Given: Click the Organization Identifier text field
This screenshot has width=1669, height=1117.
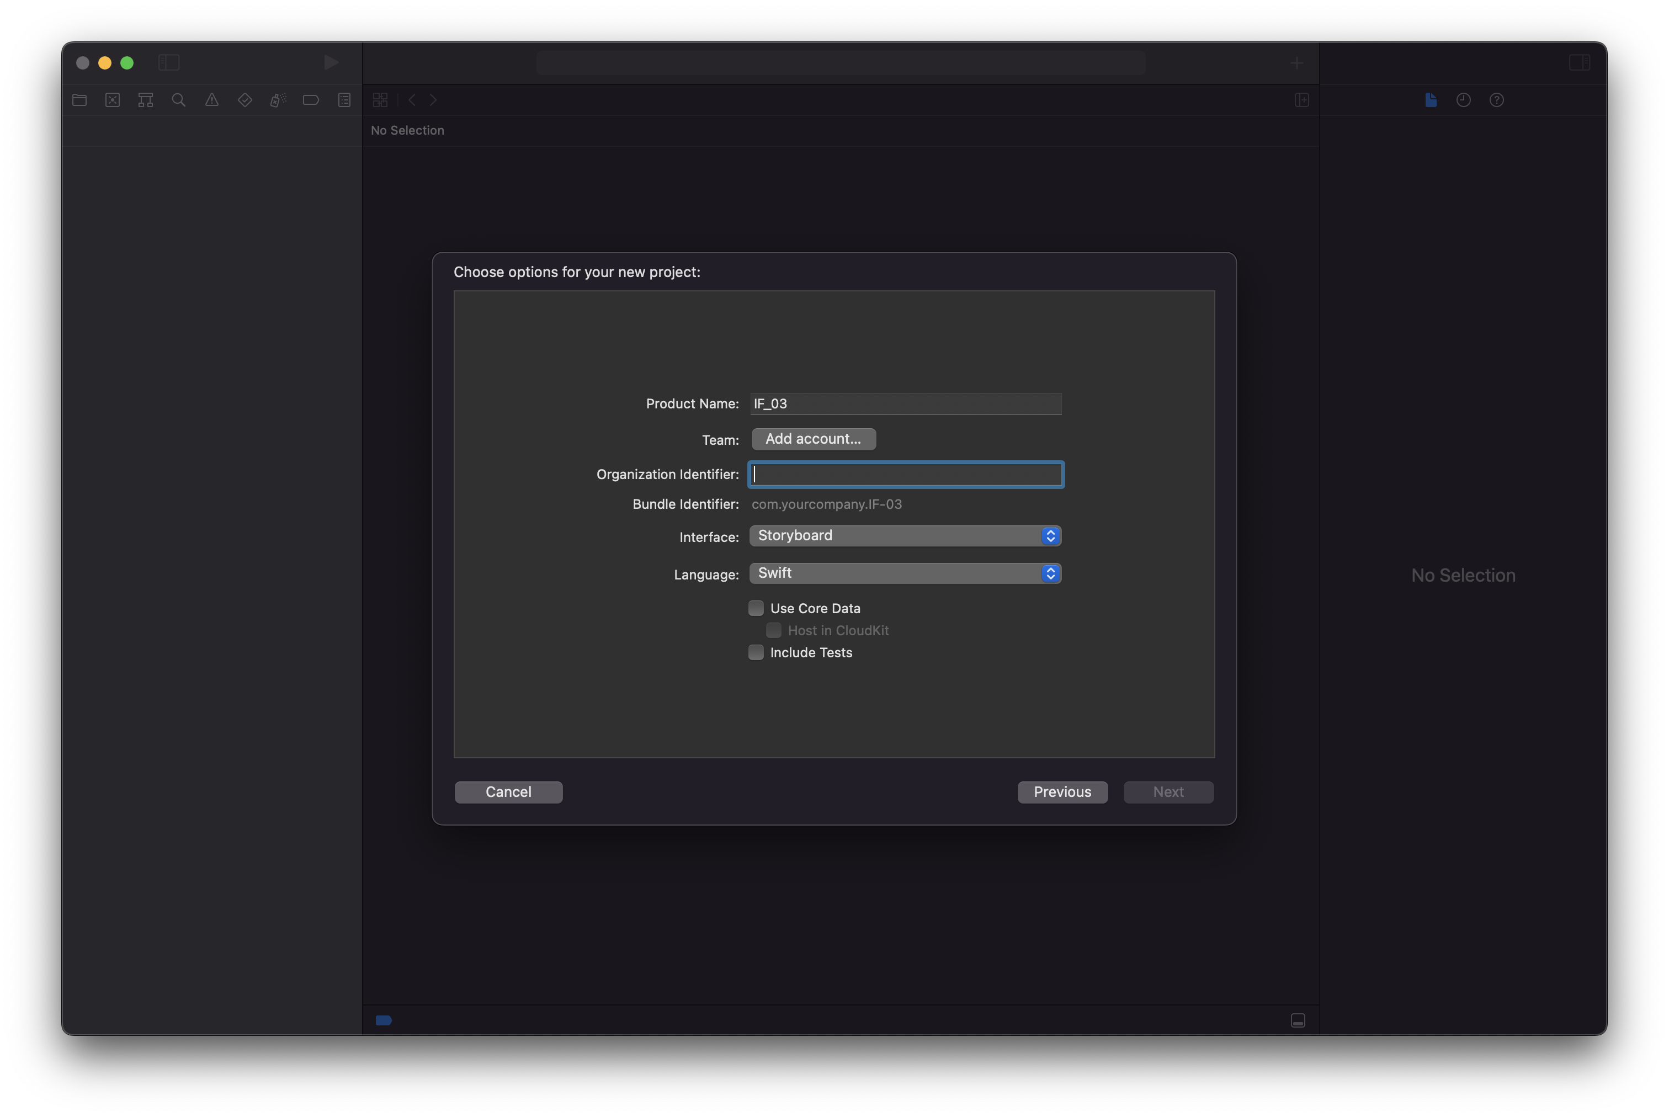Looking at the screenshot, I should tap(905, 475).
